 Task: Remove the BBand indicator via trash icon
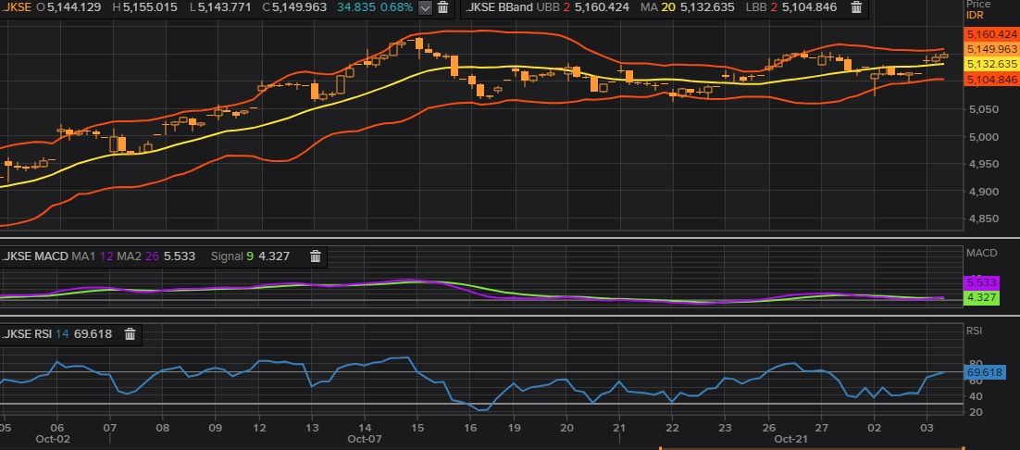(x=857, y=7)
